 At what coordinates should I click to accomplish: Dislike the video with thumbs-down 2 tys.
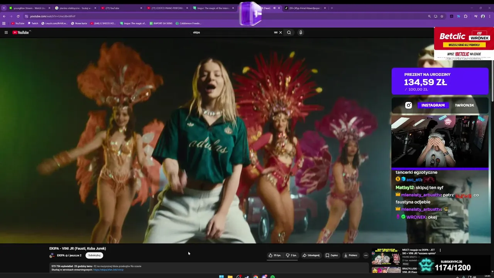coord(291,255)
